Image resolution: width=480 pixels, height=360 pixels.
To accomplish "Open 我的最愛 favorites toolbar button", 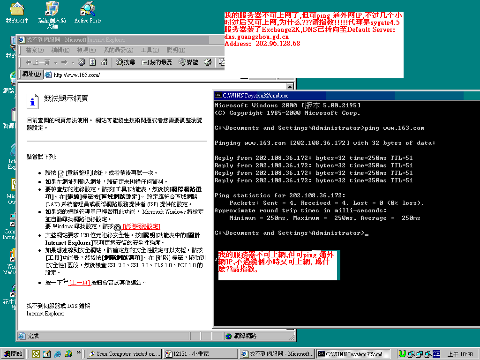I will click(x=157, y=62).
